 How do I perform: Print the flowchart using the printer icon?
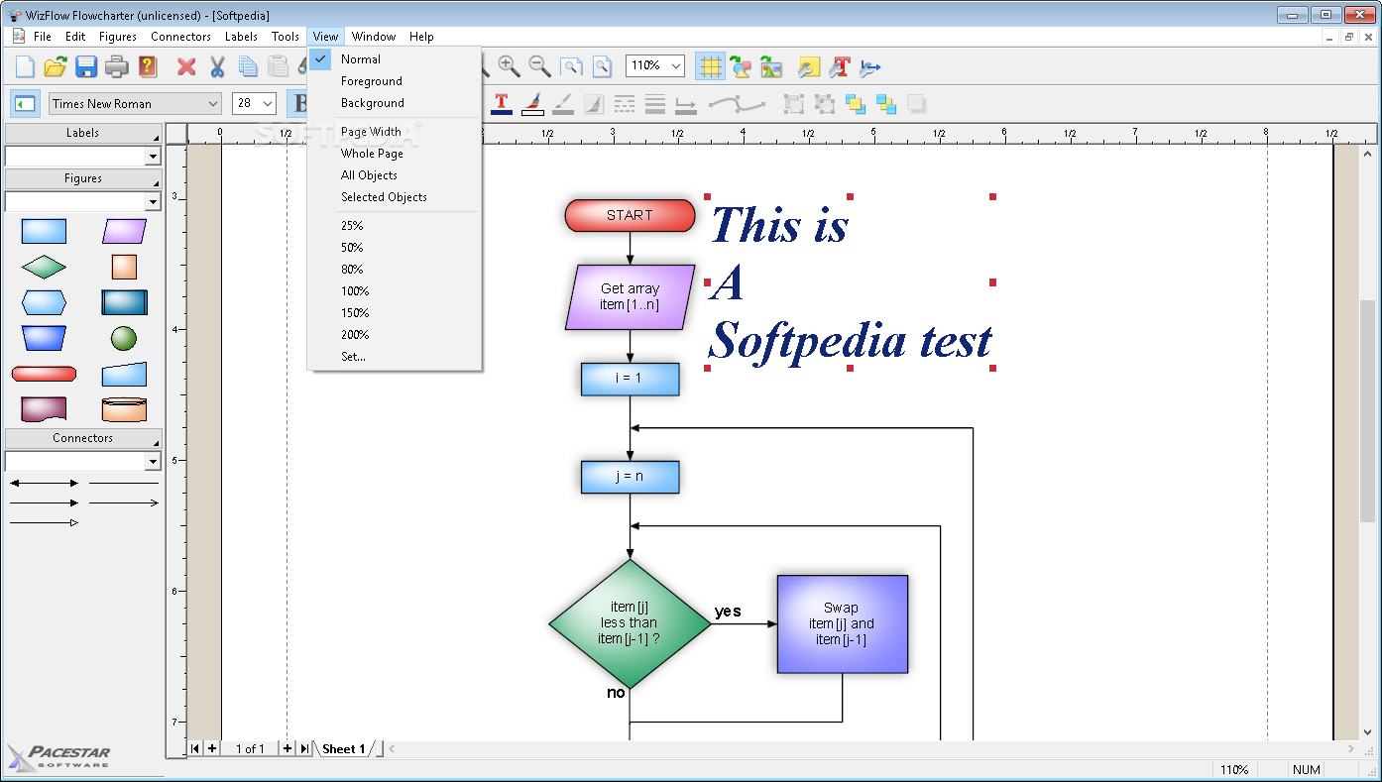117,67
